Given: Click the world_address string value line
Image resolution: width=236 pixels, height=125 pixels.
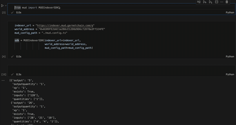Looking at the screenshot, I should [60, 29].
